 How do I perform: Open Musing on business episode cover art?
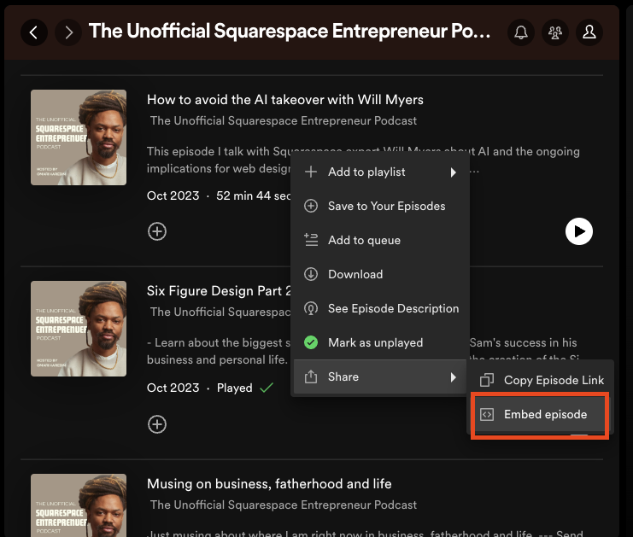(x=79, y=505)
